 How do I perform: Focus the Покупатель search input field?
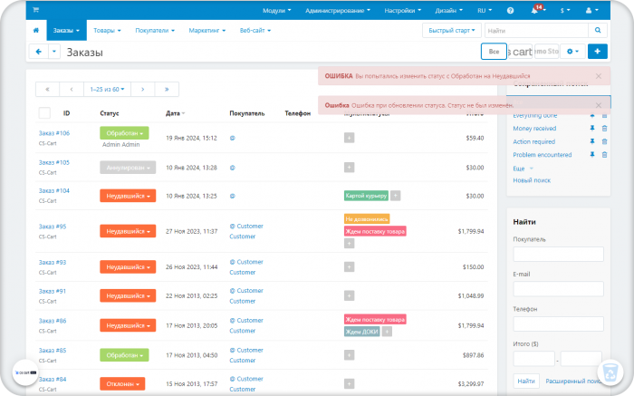coord(559,255)
